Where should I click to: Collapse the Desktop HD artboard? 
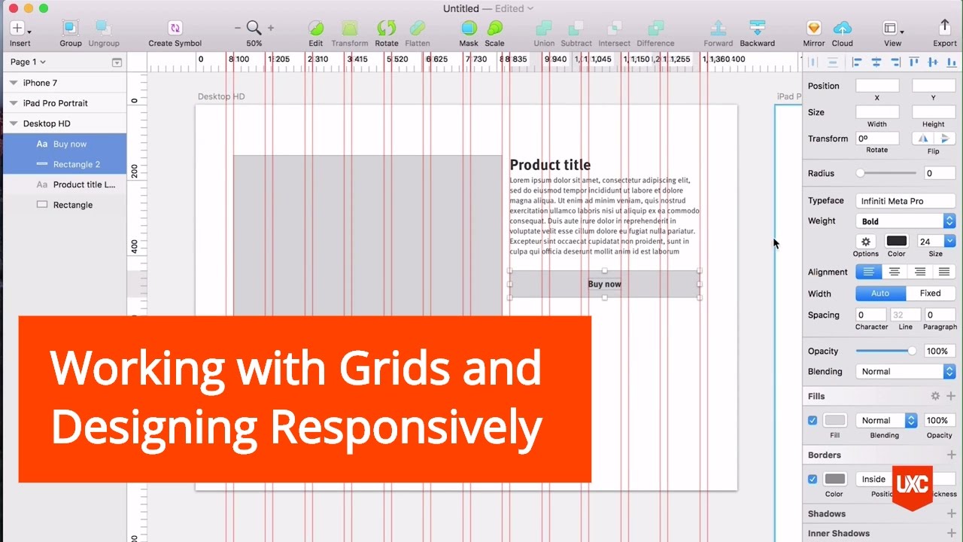tap(14, 123)
